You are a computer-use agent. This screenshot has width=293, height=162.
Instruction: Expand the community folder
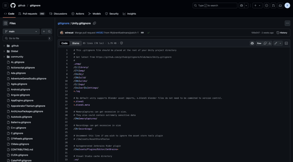pyautogui.click(x=4, y=56)
